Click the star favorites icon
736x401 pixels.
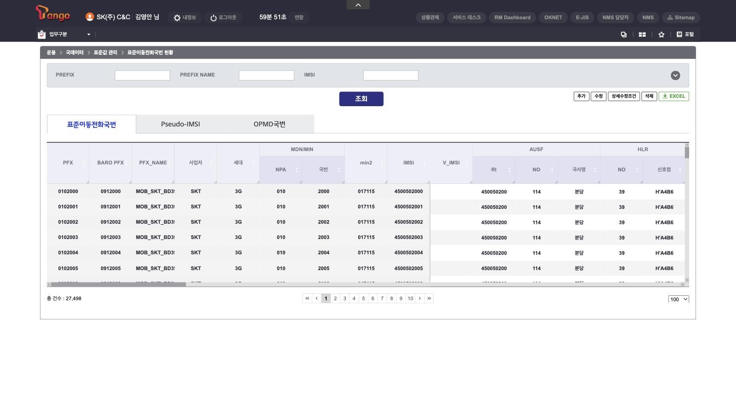click(662, 35)
